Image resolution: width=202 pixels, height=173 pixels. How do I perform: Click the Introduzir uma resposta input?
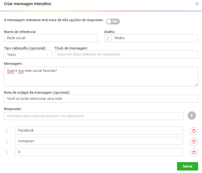94,116
